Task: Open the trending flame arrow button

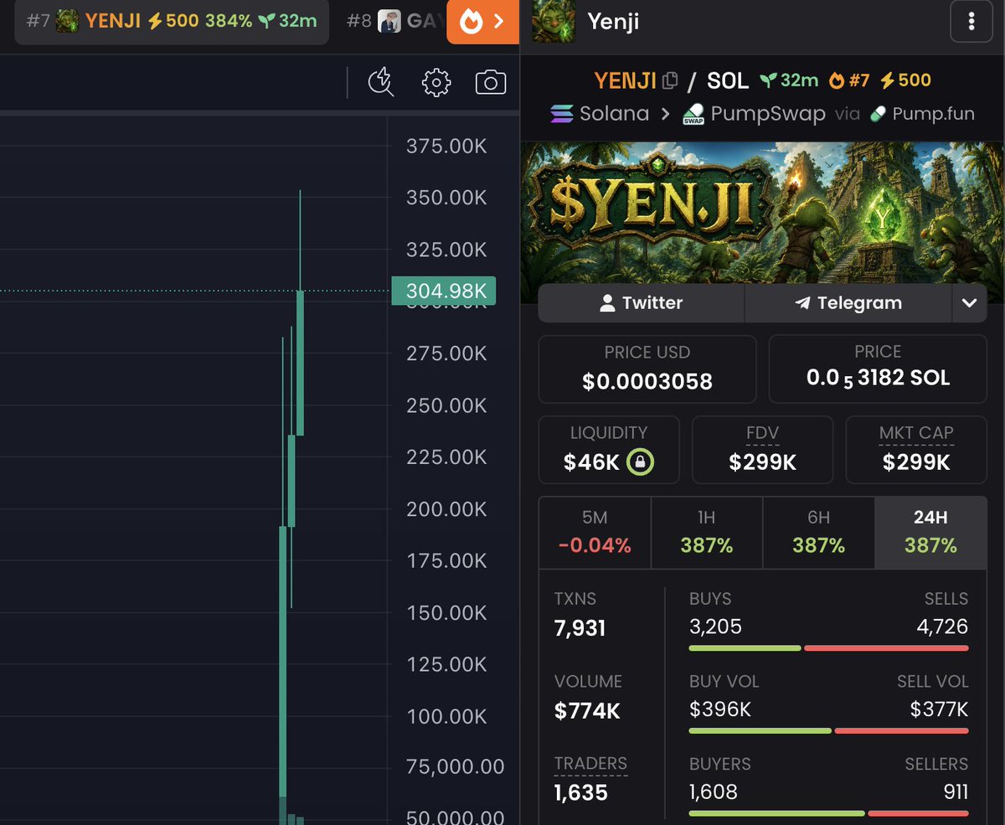Action: 482,22
